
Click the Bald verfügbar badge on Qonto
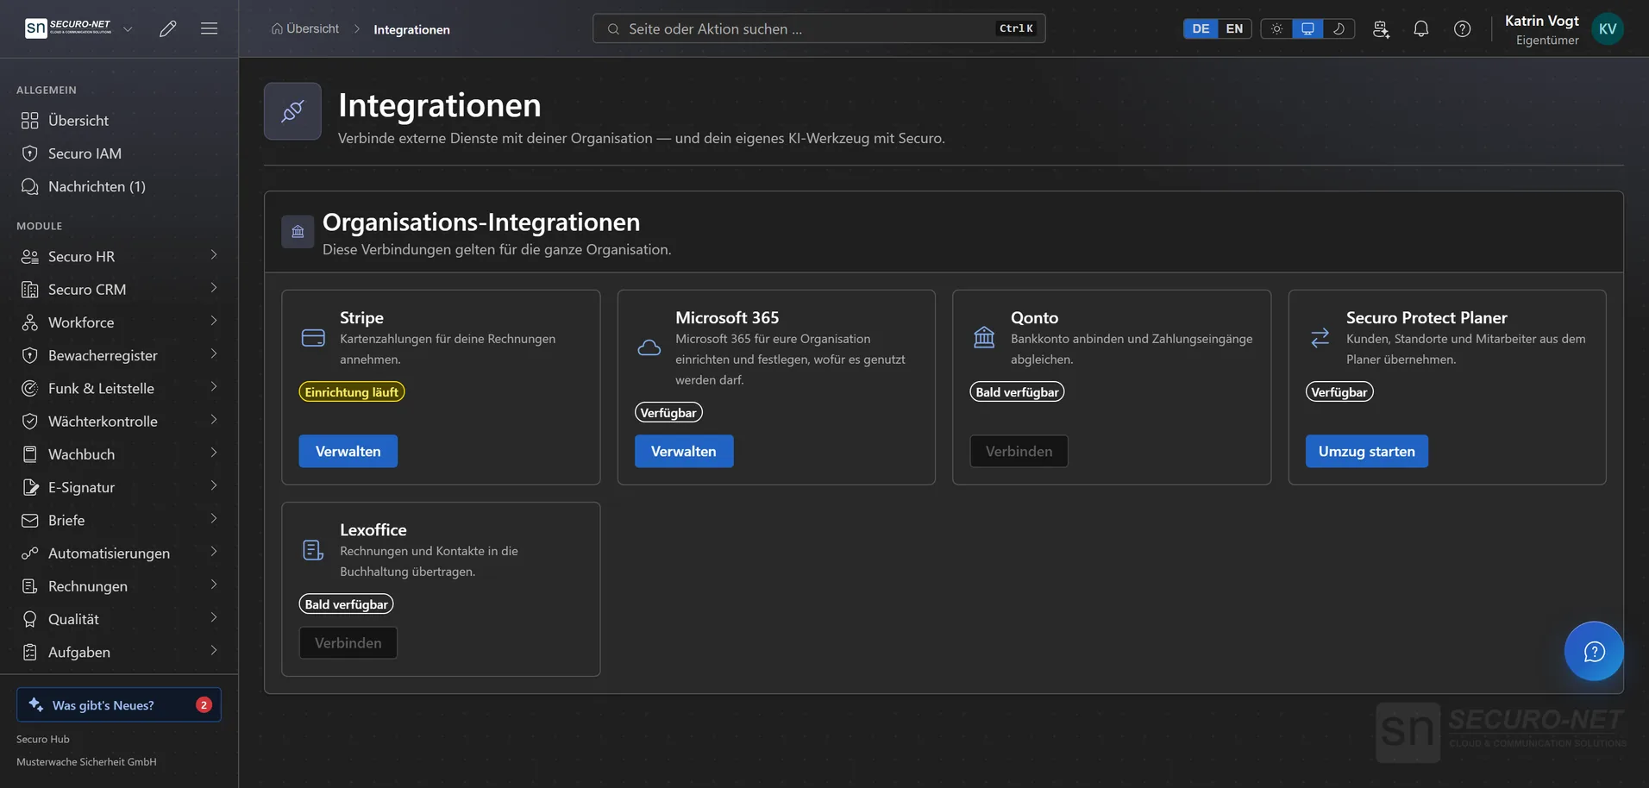point(1017,391)
